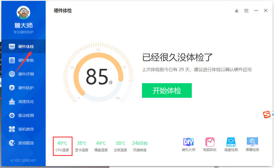274x168 pixels.
Task: Click the download arrow icon in title bar
Action: (x=237, y=11)
